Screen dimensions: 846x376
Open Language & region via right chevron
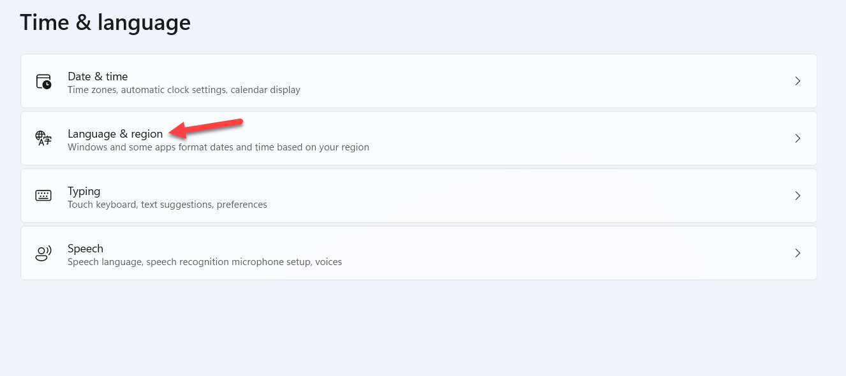[x=798, y=138]
